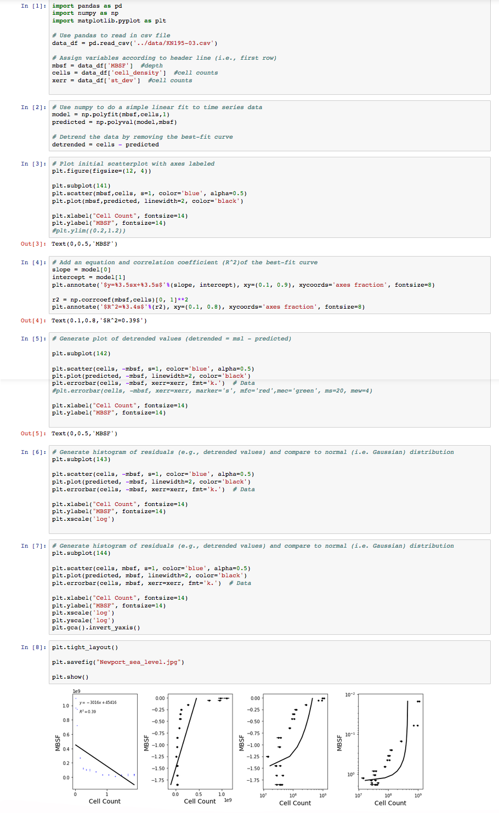Click the second subplot with the steep straight line
The image size is (499, 813).
(x=200, y=741)
